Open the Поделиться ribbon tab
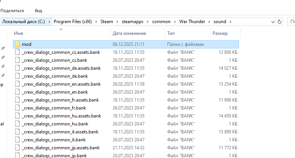The width and height of the screenshot is (295, 158). click(x=12, y=11)
